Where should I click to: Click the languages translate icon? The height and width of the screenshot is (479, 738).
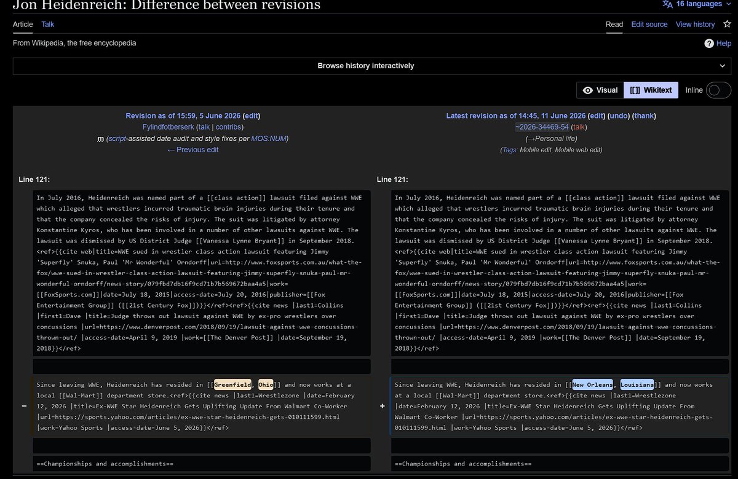(x=667, y=4)
